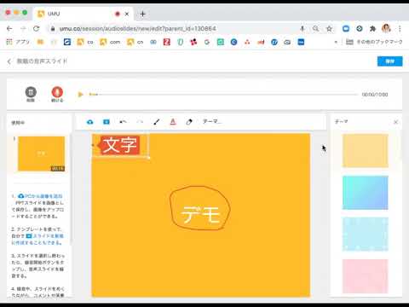Click the blue Zoom extension icon
The width and height of the screenshot is (409, 307).
click(346, 28)
